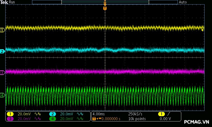The height and width of the screenshot is (127, 212).
Task: Click the Run acquisition status label
Action: pyautogui.click(x=12, y=2)
